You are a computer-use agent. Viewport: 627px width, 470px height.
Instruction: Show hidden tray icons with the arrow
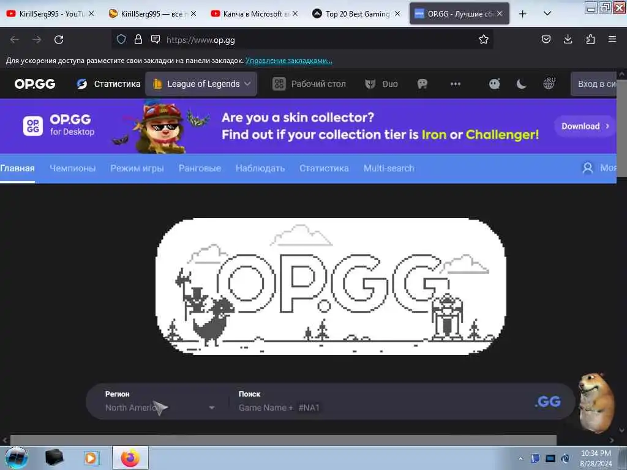[520, 458]
